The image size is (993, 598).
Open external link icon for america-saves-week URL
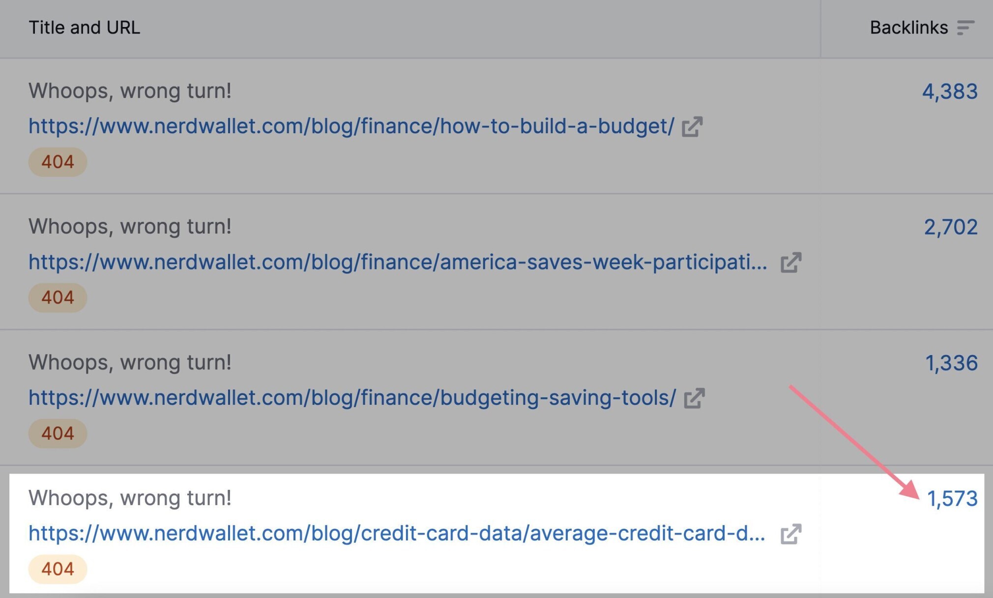791,263
